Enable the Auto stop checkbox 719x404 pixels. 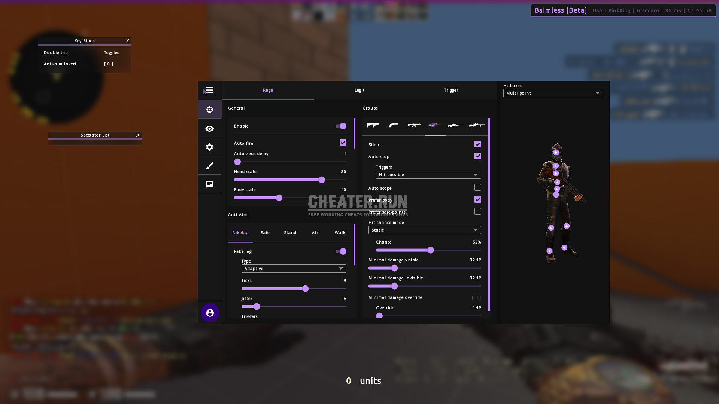point(477,156)
